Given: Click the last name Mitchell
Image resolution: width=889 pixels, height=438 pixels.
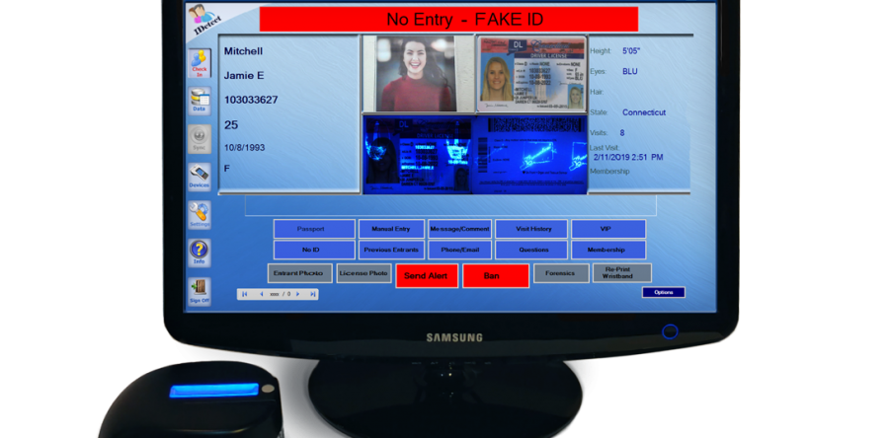Looking at the screenshot, I should [x=243, y=51].
